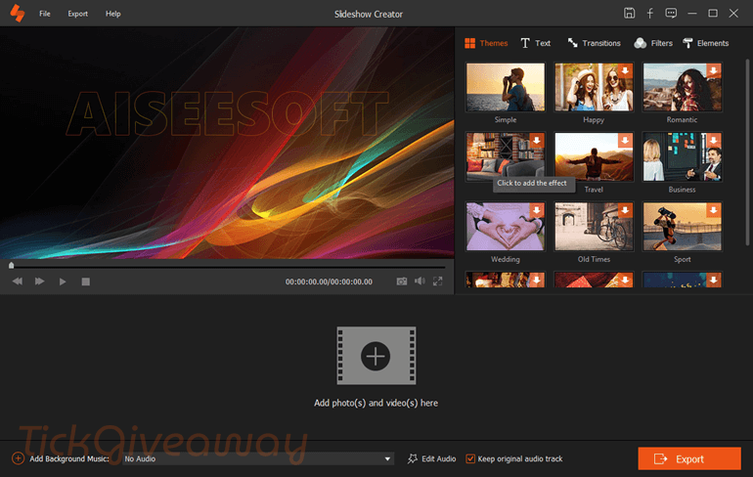Click the Edit Audio label
The width and height of the screenshot is (753, 477).
439,458
